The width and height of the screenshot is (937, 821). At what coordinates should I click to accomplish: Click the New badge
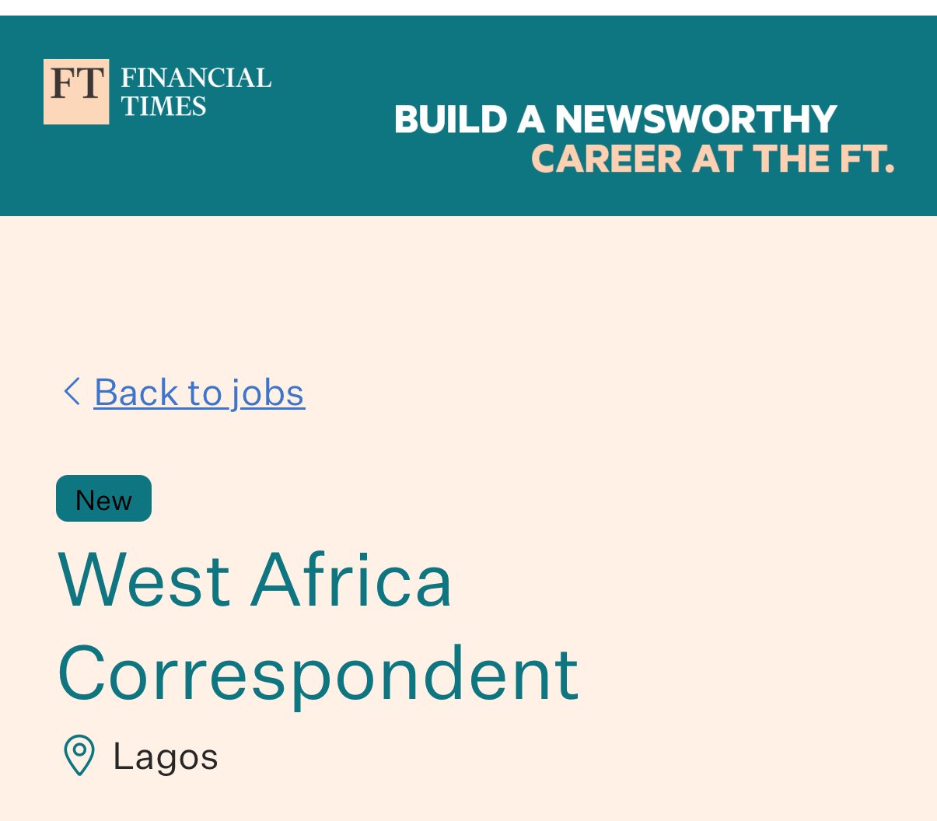click(x=103, y=499)
